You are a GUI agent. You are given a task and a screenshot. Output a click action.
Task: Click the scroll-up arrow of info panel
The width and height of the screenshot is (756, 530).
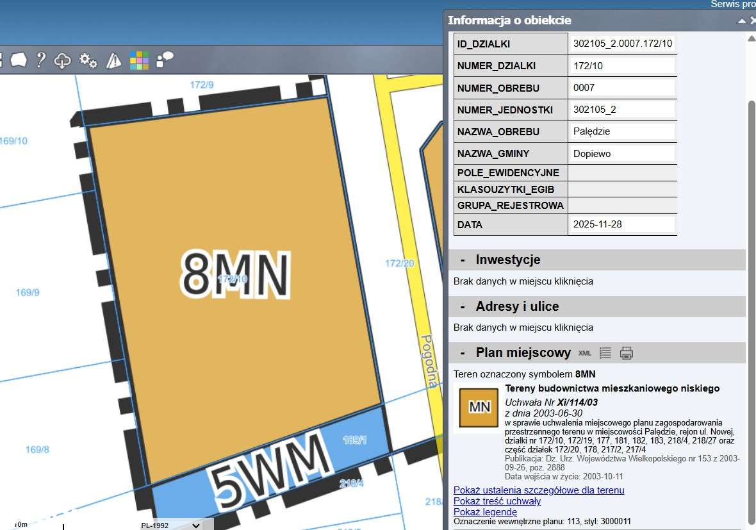[x=751, y=38]
